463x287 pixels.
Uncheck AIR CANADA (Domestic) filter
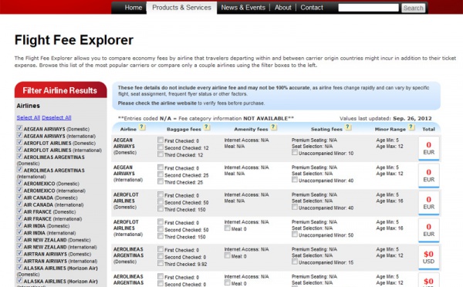click(x=20, y=197)
